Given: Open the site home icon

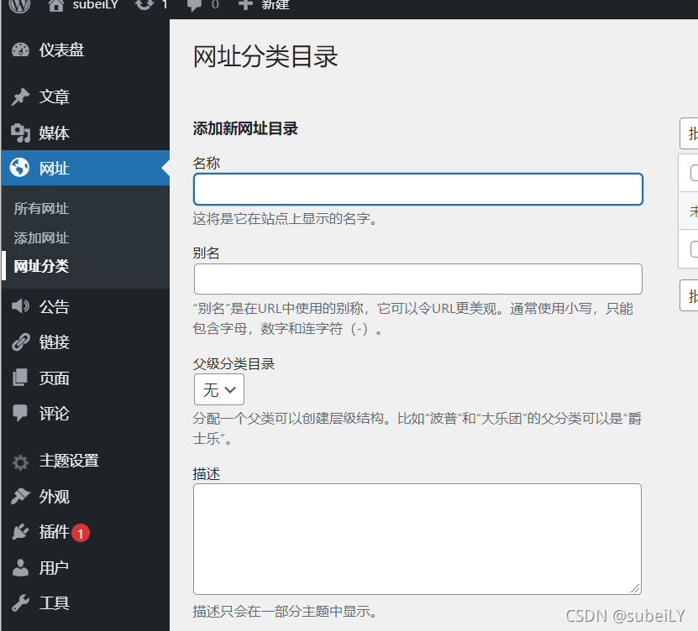Looking at the screenshot, I should pyautogui.click(x=56, y=5).
